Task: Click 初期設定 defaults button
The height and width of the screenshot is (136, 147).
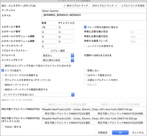Action: pyautogui.click(x=103, y=132)
